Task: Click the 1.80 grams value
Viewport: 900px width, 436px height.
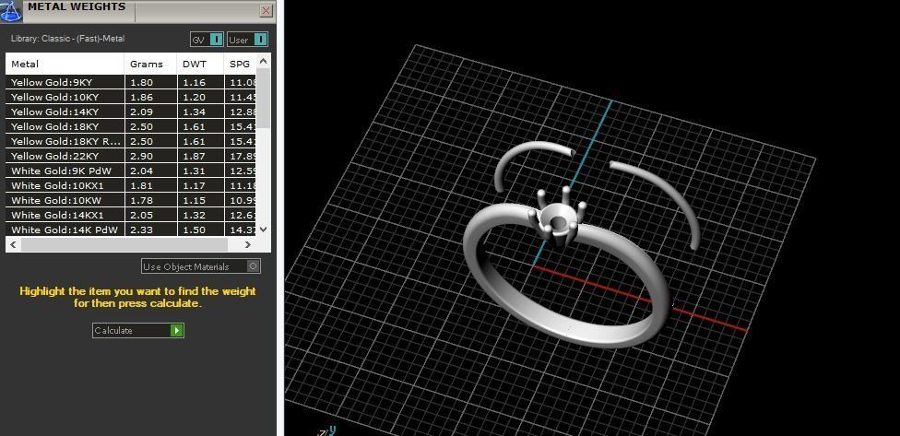Action: pyautogui.click(x=141, y=82)
